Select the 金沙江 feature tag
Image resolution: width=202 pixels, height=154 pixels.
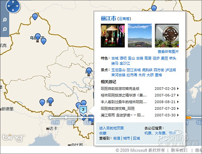[125, 63]
